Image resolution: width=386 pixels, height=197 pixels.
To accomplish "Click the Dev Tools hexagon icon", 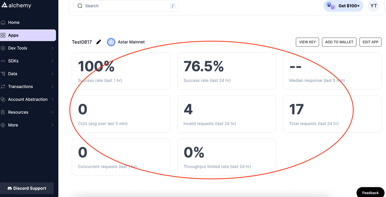I will pyautogui.click(x=3, y=48).
